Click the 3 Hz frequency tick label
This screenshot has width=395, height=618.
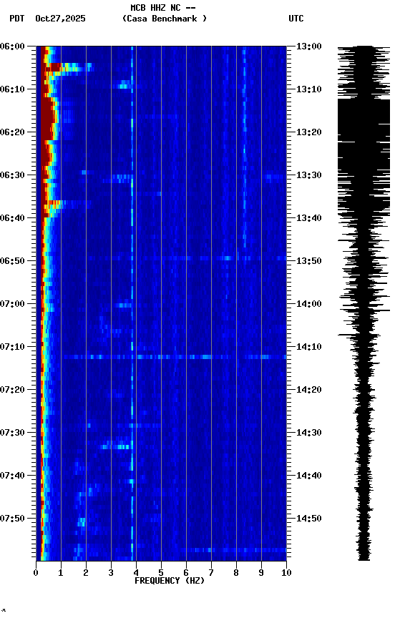coord(111,573)
